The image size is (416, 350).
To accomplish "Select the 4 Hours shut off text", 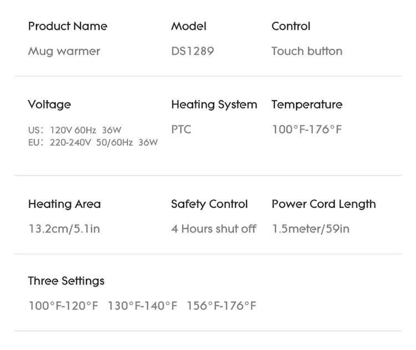I will coord(214,229).
